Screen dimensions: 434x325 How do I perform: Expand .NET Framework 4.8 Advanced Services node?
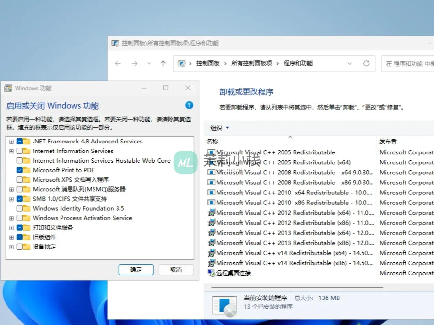11,142
